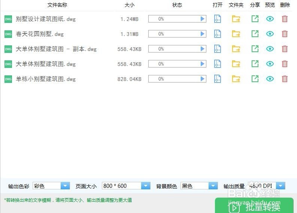This screenshot has height=213, width=297.
Task: Click the 状态 column header
Action: 177,5
